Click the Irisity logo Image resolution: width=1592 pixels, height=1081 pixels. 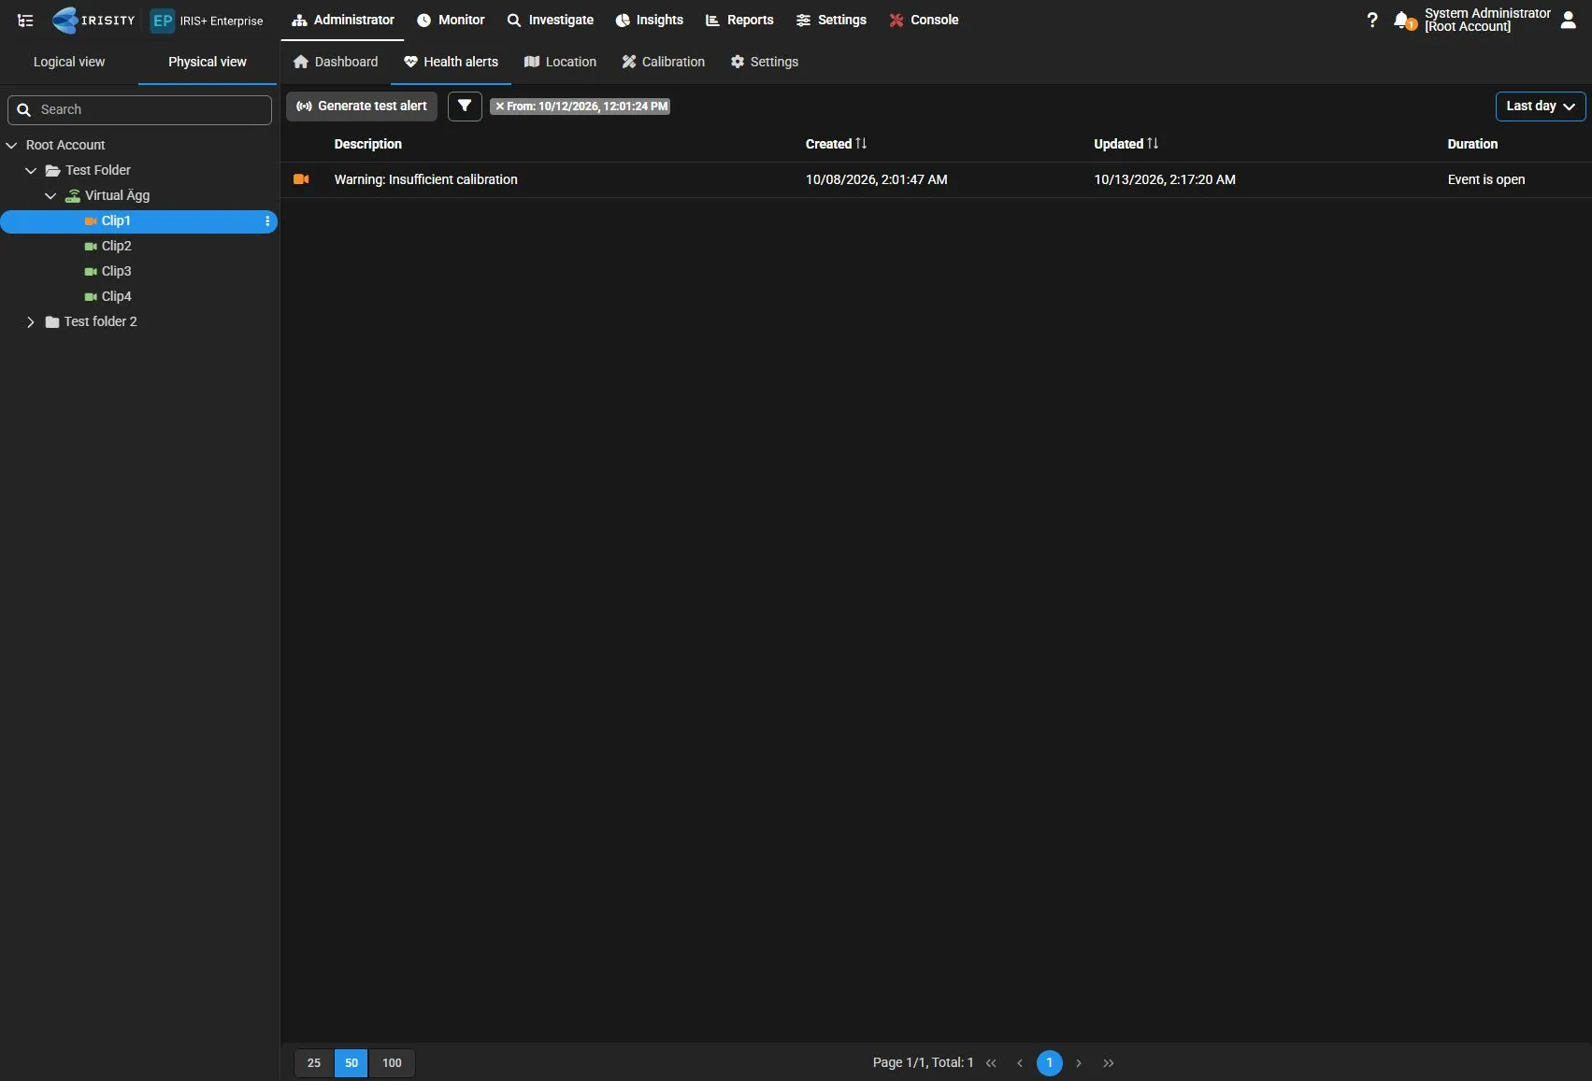93,20
